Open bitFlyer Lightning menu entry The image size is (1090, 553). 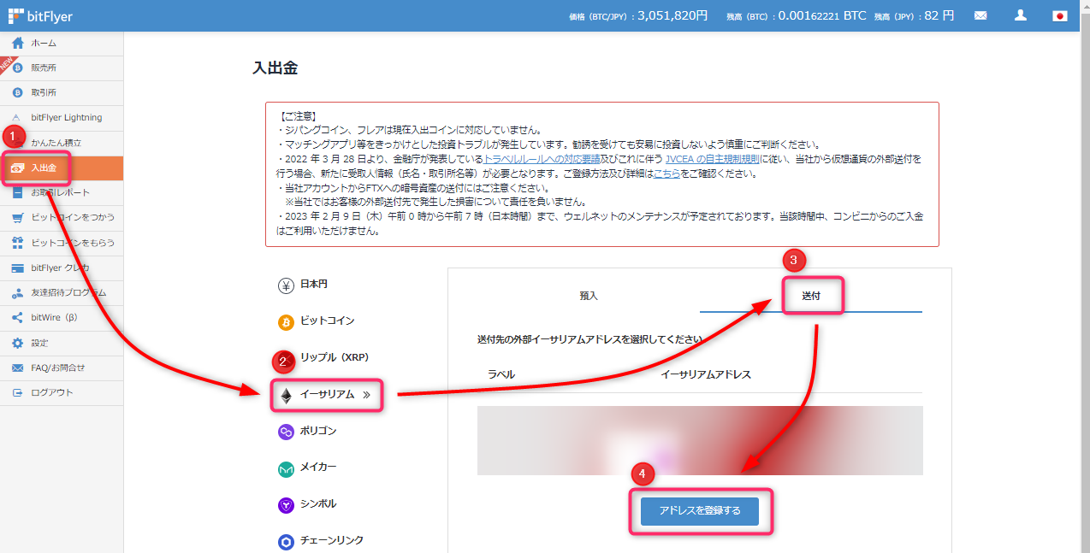tap(62, 118)
